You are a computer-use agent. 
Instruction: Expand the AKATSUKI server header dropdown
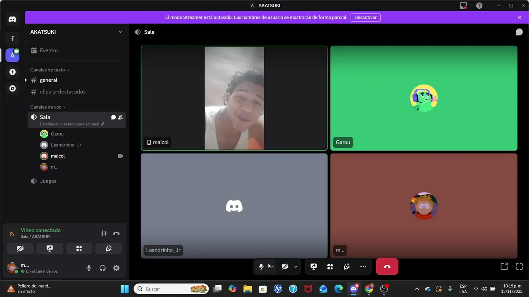[120, 32]
